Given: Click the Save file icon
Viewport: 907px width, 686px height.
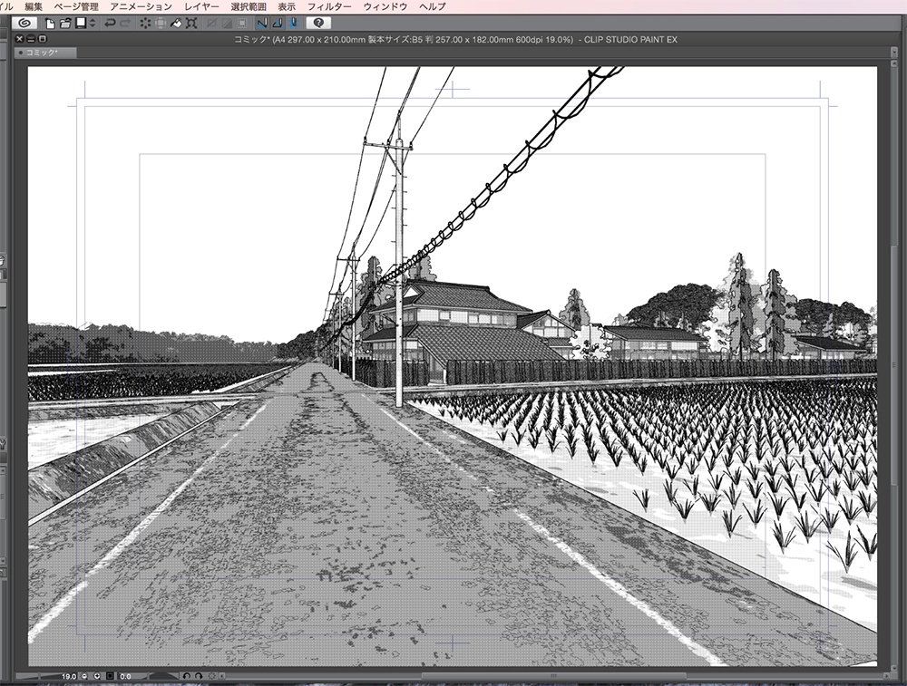Looking at the screenshot, I should pos(80,25).
